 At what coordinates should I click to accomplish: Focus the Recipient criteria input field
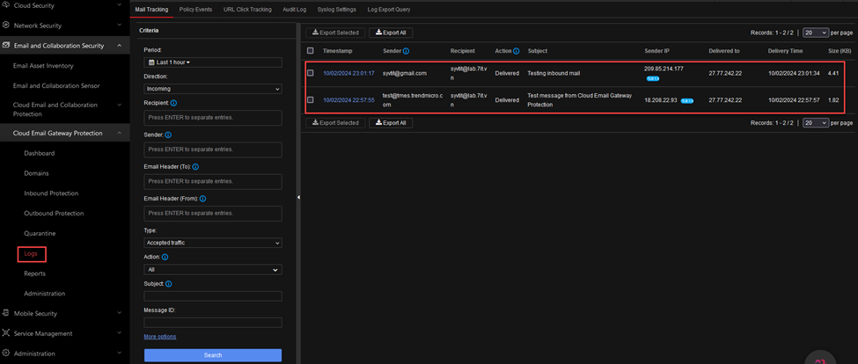[x=213, y=118]
